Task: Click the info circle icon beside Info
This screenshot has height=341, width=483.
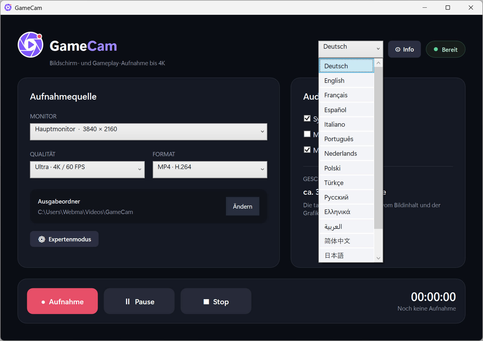Action: (398, 50)
